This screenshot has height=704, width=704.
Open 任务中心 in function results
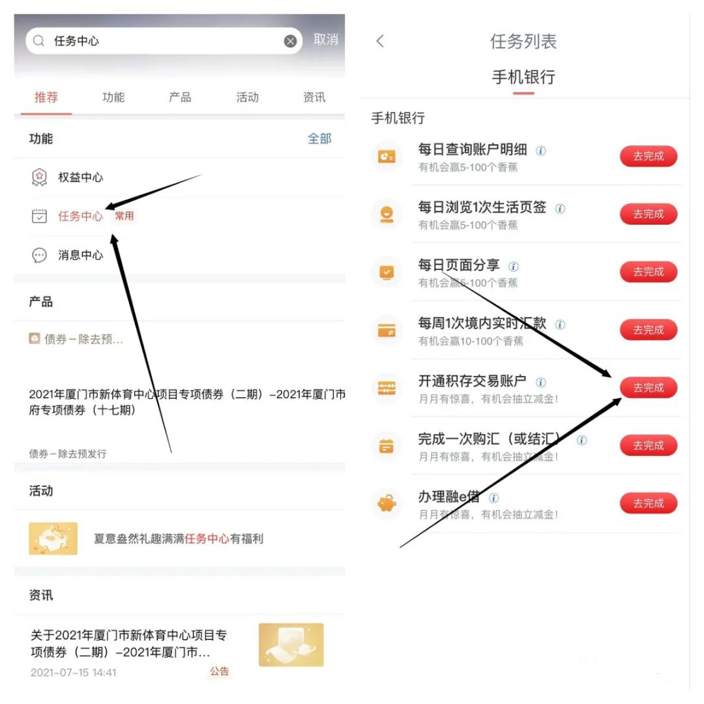click(x=81, y=216)
